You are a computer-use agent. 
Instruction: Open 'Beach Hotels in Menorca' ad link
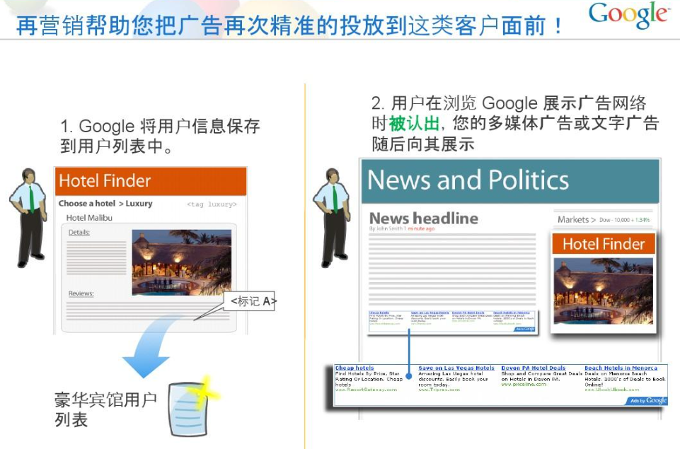coord(621,368)
